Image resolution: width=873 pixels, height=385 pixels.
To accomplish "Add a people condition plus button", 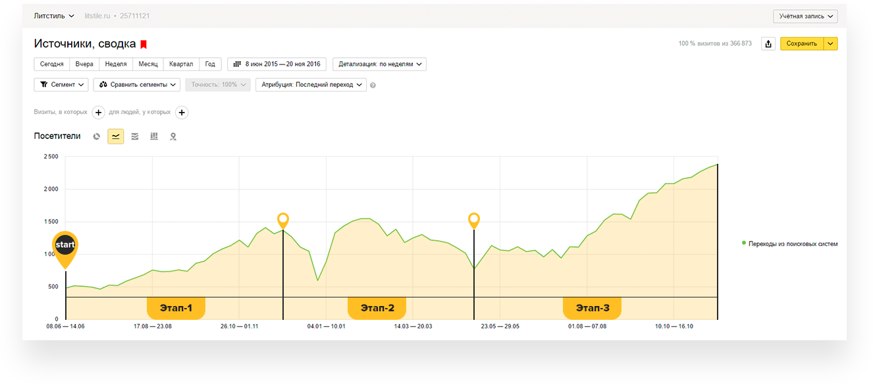I will (x=182, y=113).
